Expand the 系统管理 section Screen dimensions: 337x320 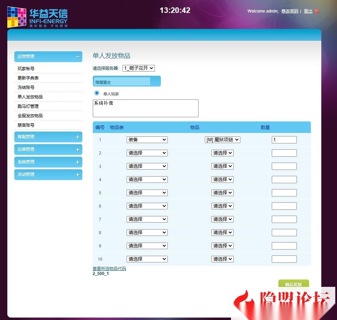point(48,162)
